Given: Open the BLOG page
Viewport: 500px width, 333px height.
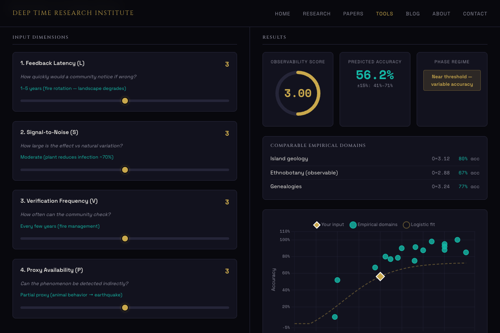Looking at the screenshot, I should pyautogui.click(x=413, y=13).
